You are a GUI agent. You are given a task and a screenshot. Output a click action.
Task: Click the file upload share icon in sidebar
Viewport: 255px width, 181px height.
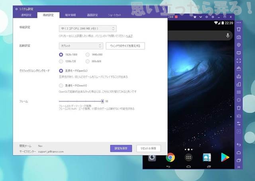pos(239,76)
